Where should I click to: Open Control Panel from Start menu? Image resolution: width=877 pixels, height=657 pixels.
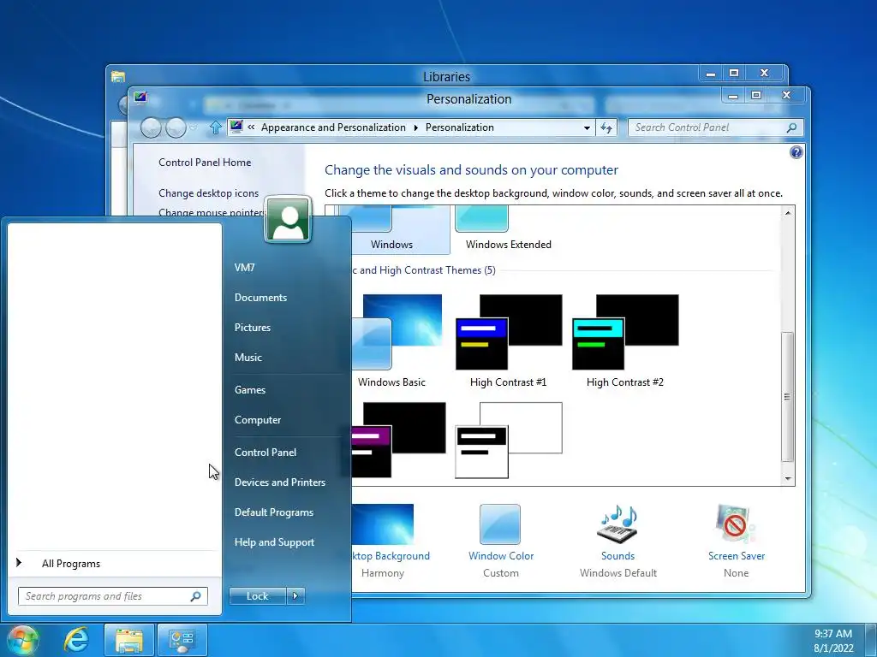[265, 452]
